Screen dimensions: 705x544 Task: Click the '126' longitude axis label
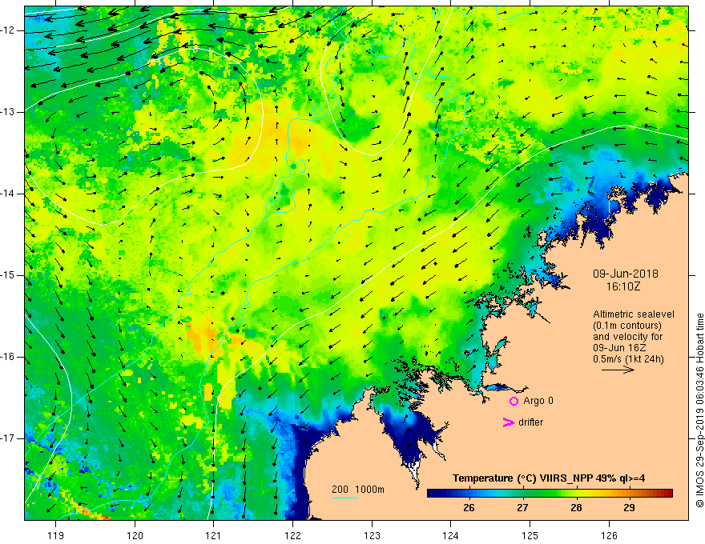click(x=609, y=536)
